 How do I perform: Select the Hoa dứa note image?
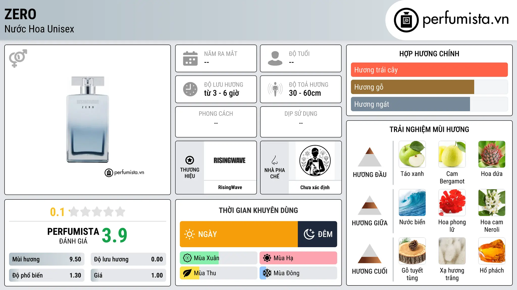[492, 154]
